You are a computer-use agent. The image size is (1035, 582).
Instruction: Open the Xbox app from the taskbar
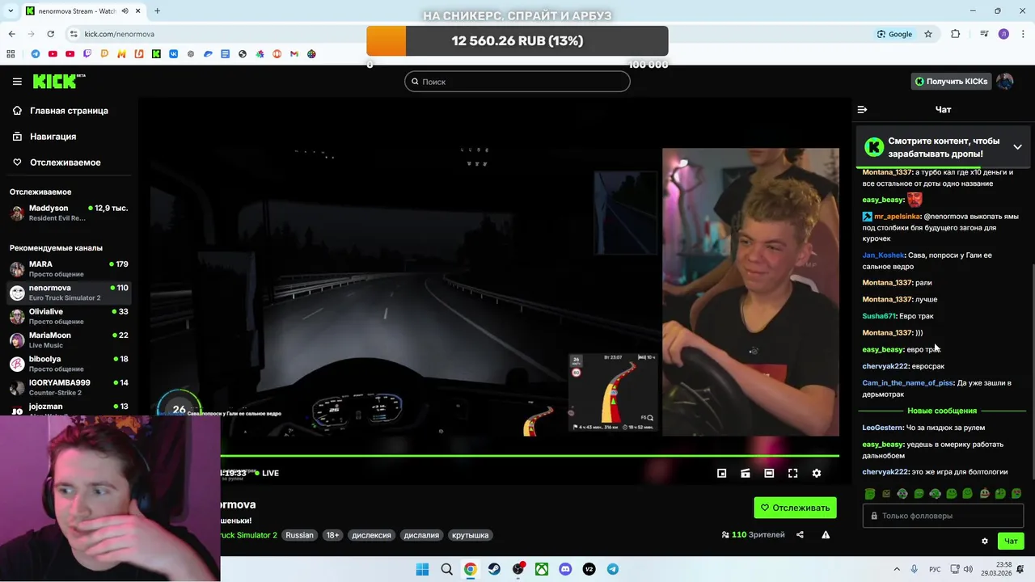click(542, 569)
